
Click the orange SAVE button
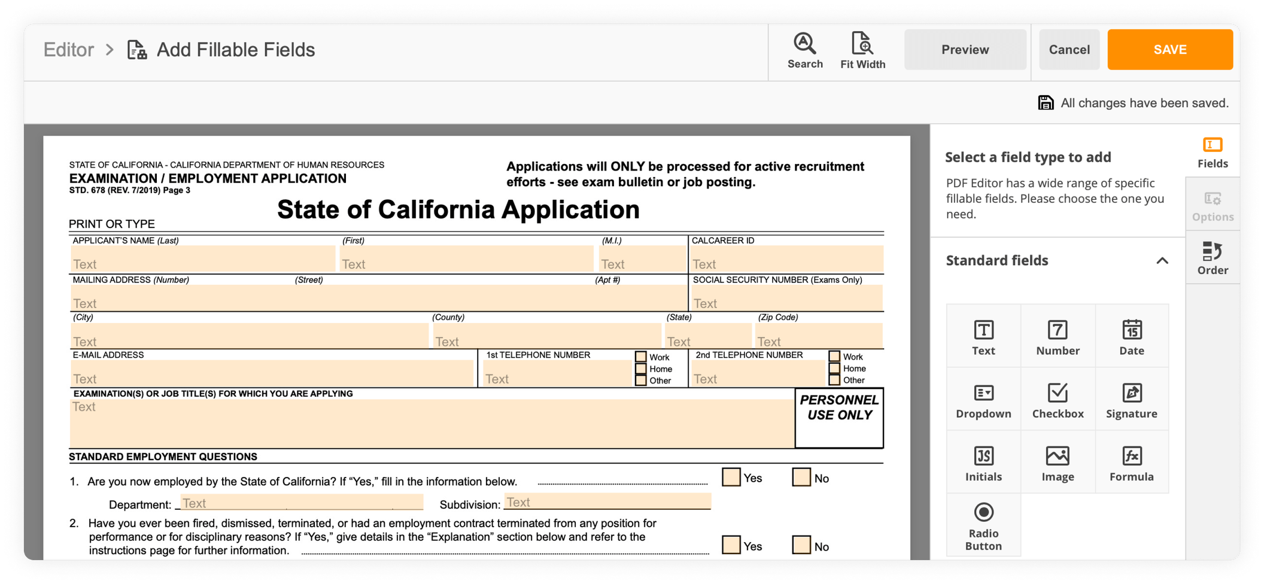[x=1169, y=50]
